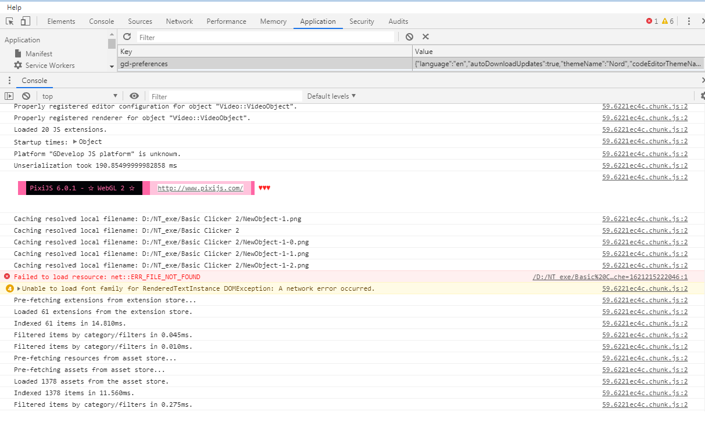Delete selected entry with X icon

425,37
